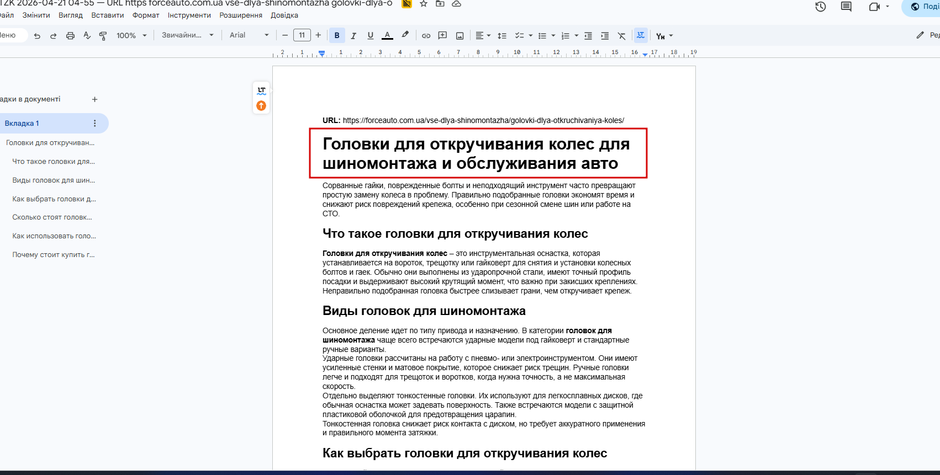Viewport: 940px width, 475px height.
Task: Move the document to a folder
Action: 440,3
